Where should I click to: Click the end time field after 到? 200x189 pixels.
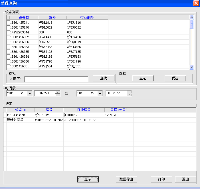click(x=116, y=93)
